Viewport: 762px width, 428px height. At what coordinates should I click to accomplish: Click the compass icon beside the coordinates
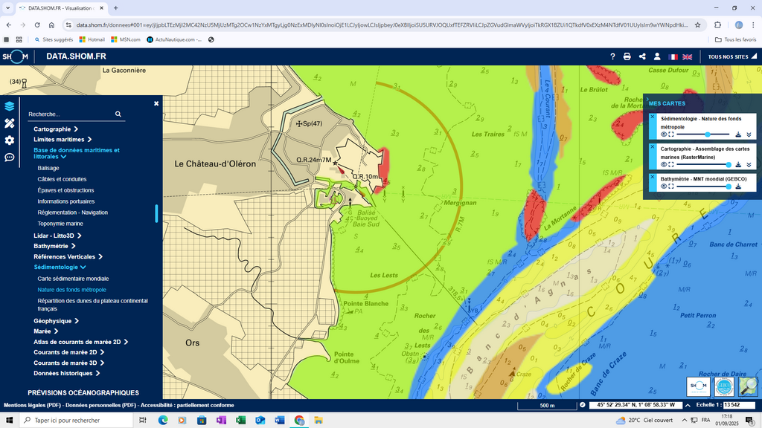pyautogui.click(x=582, y=405)
